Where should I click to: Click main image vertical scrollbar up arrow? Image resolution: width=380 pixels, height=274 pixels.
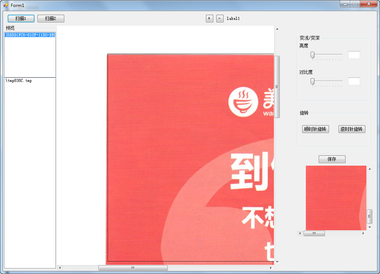click(277, 29)
